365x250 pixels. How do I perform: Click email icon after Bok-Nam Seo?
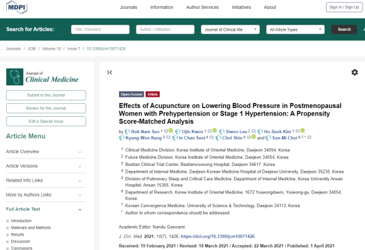(166, 131)
